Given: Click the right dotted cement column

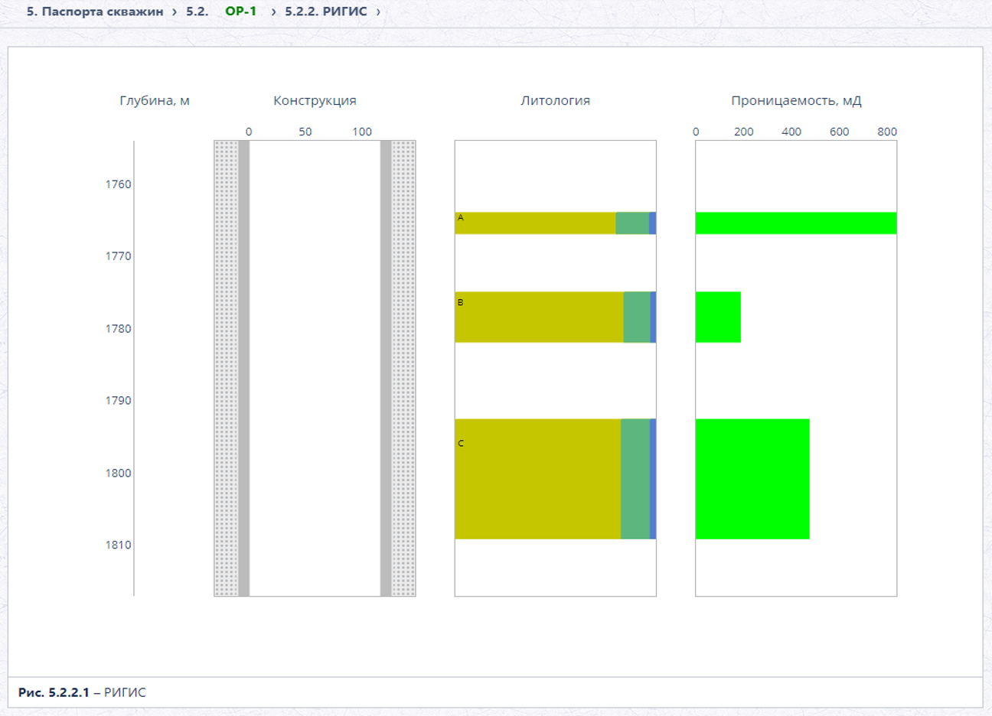Looking at the screenshot, I should pyautogui.click(x=403, y=368).
